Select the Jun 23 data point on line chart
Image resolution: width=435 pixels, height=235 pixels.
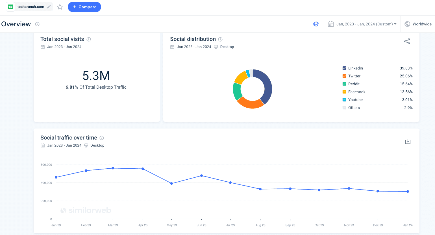[201, 176]
